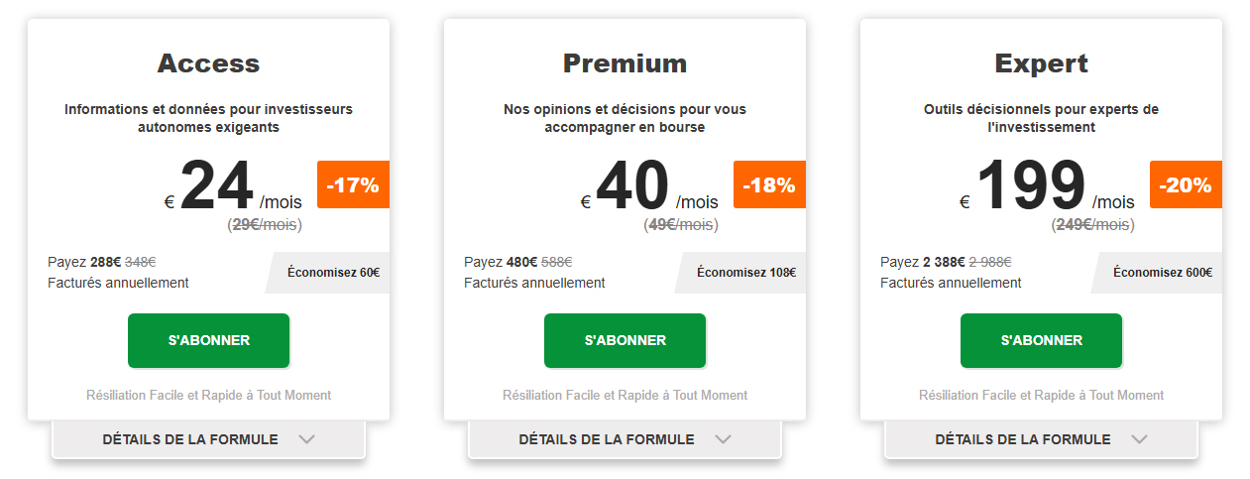Click the 24 €/mois price on Access
The width and height of the screenshot is (1250, 479).
click(218, 186)
